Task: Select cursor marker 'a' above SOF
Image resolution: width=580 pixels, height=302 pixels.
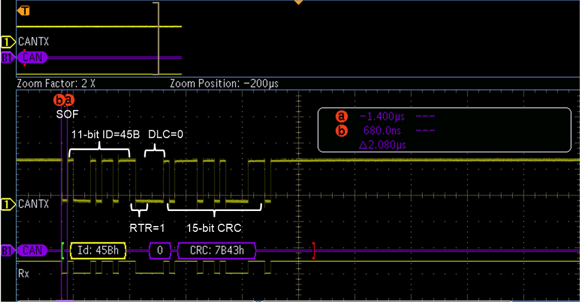Action: (69, 100)
